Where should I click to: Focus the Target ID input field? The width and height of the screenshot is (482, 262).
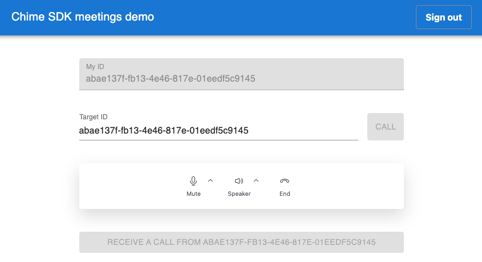pos(218,131)
